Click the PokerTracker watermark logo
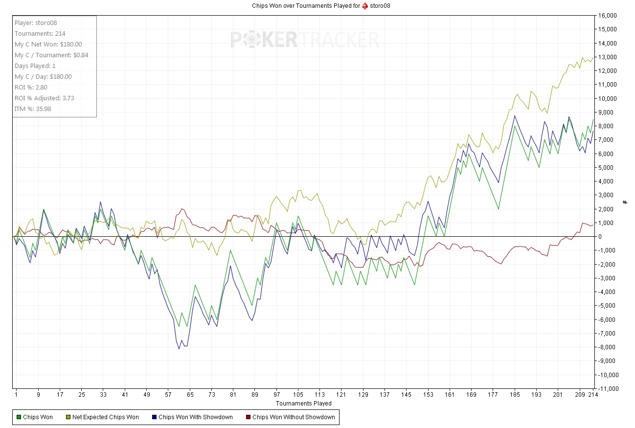This screenshot has height=428, width=635. [x=304, y=40]
